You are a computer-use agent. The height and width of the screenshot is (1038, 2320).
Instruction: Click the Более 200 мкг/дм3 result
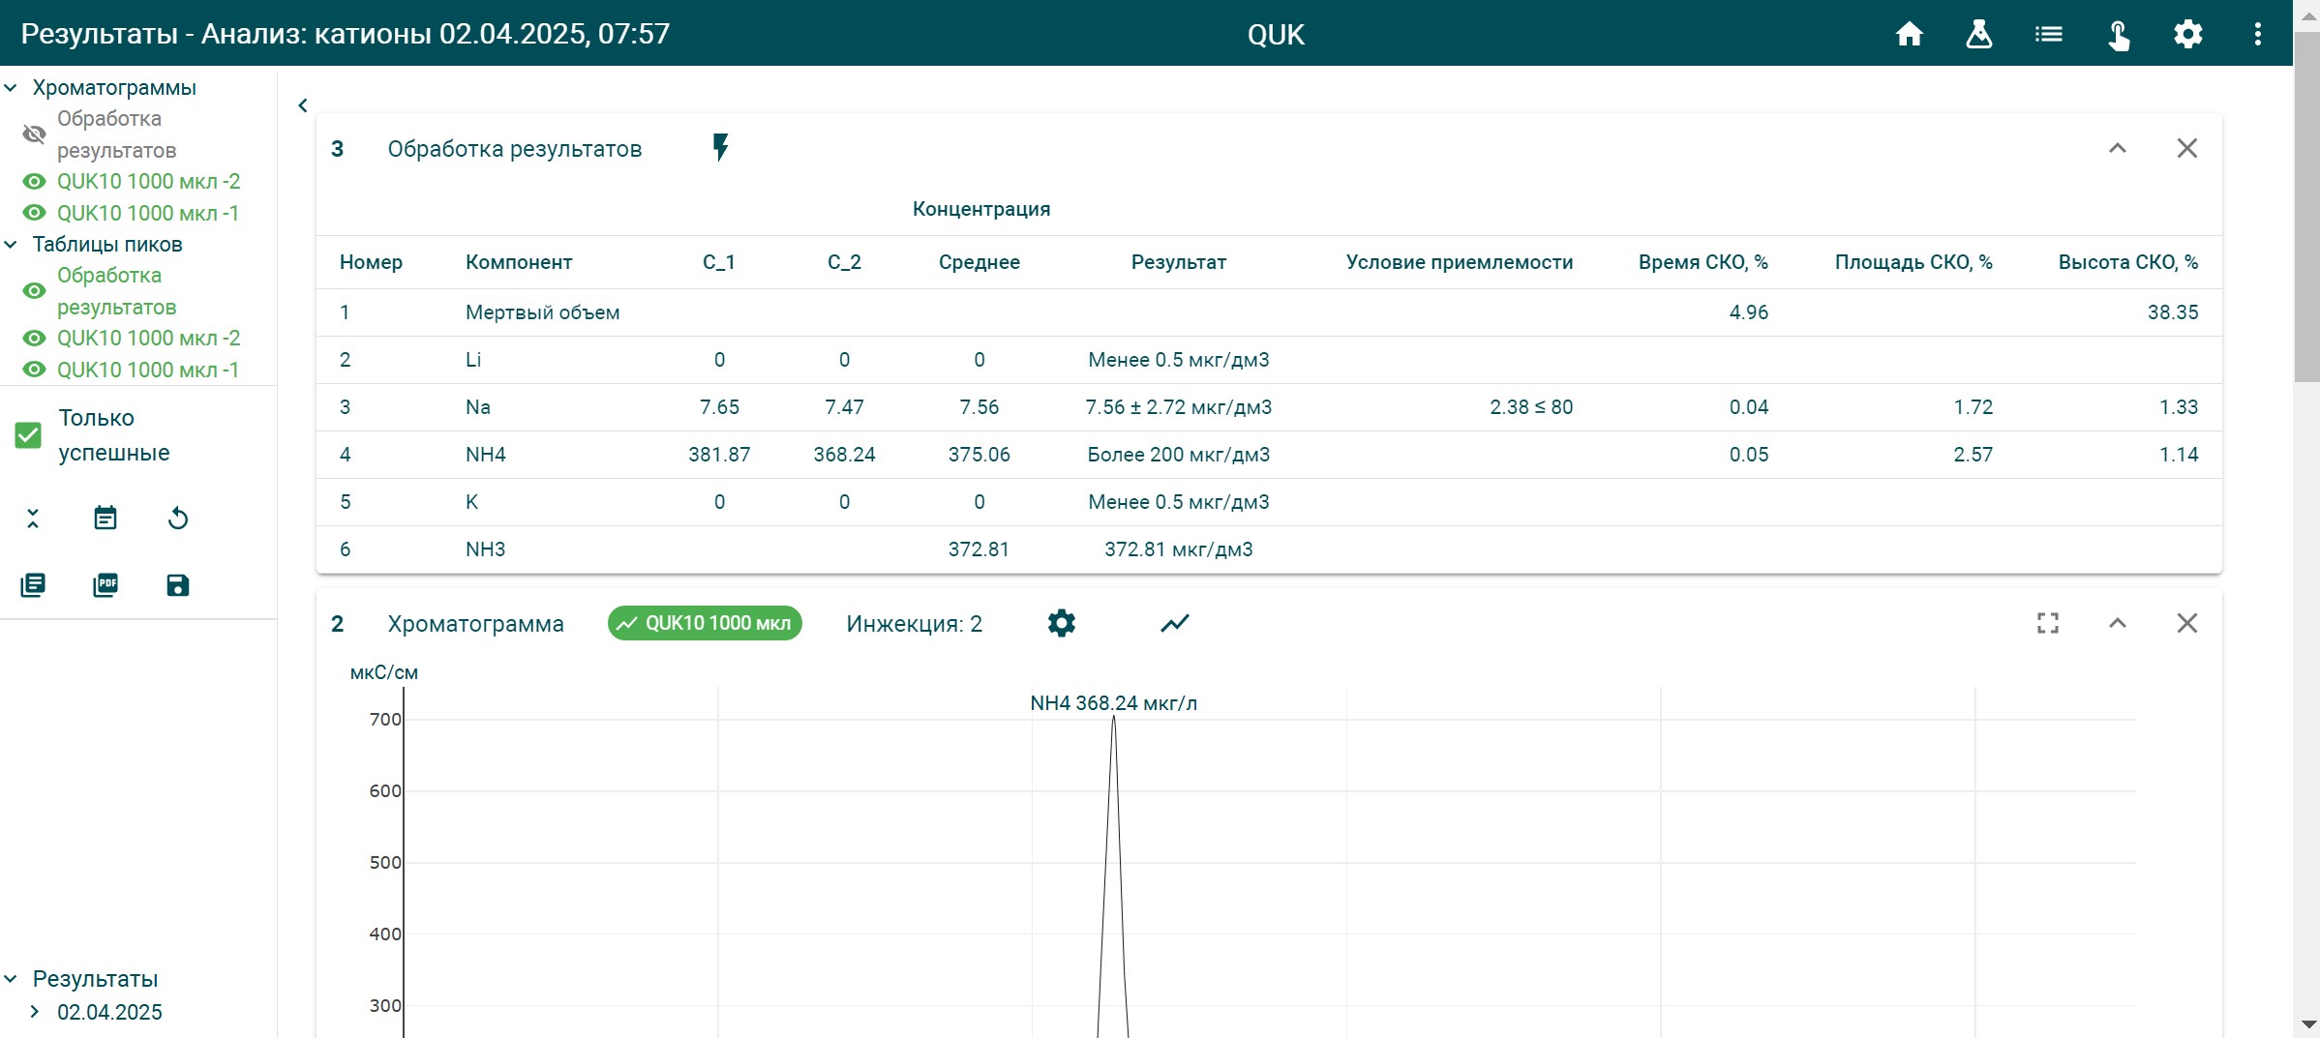[1178, 455]
